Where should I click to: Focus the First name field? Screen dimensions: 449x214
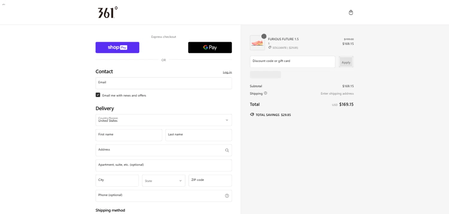coord(129,135)
